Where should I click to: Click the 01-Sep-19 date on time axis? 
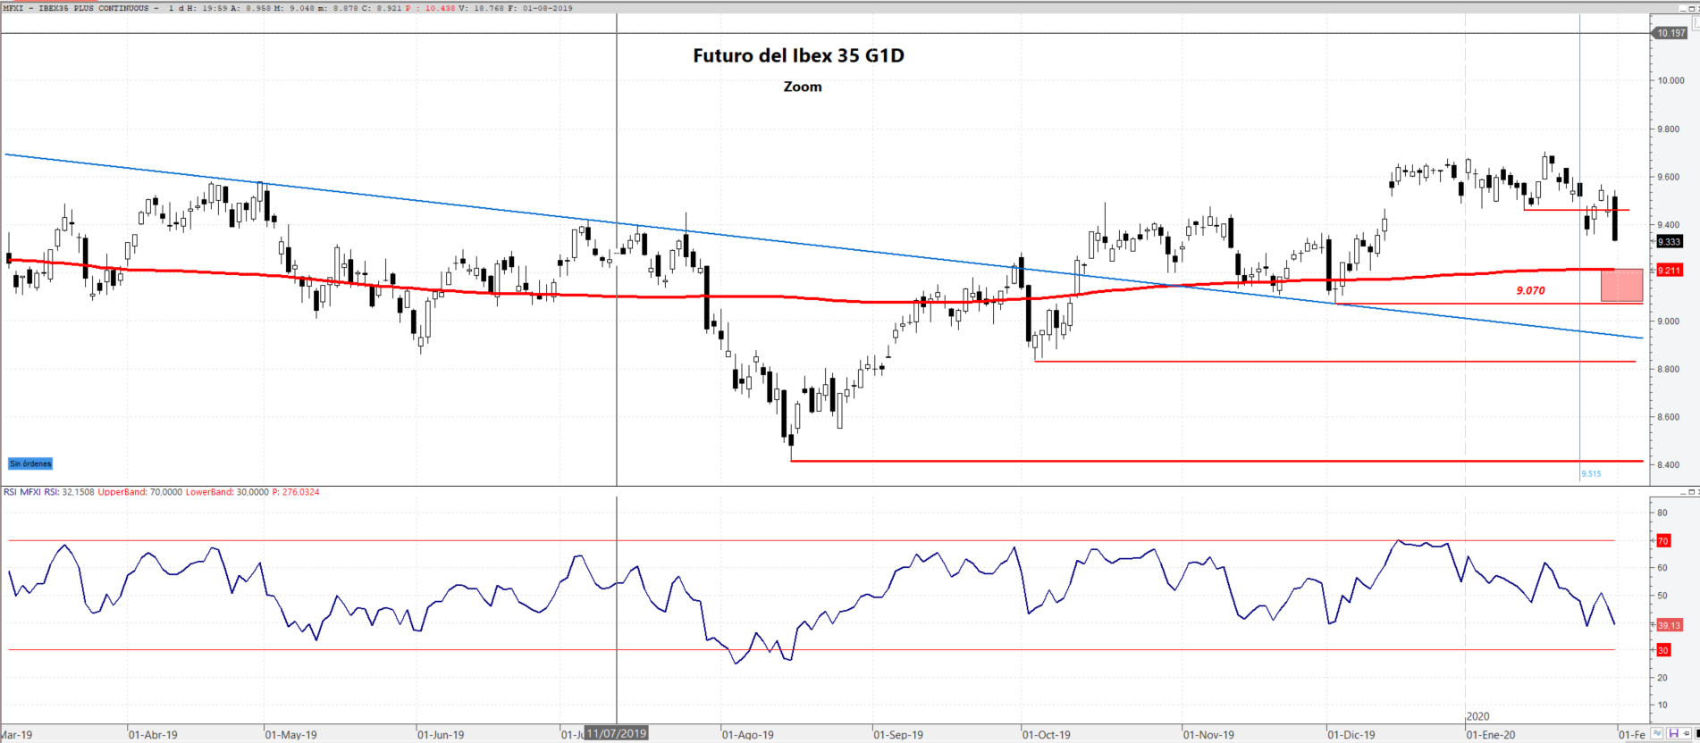tap(898, 735)
